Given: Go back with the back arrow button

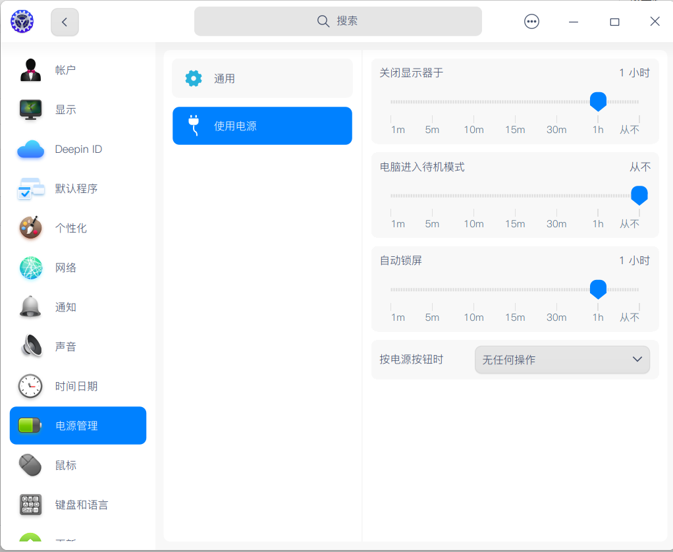Looking at the screenshot, I should (x=64, y=21).
